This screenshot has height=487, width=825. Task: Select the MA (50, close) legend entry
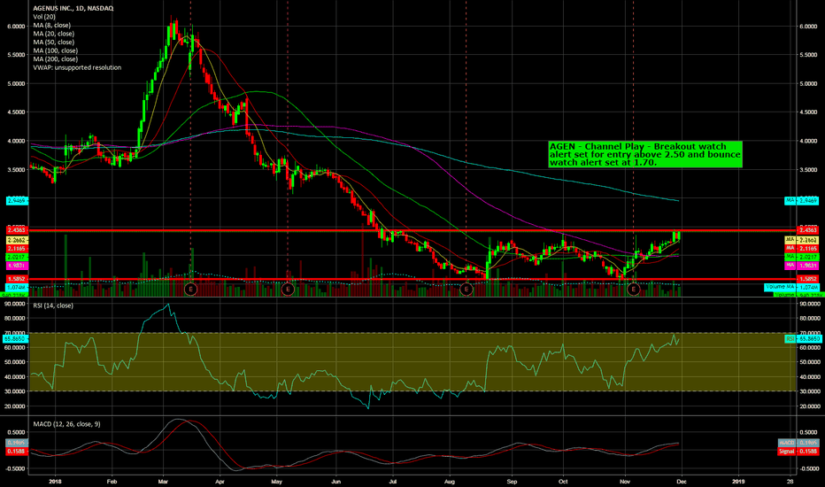[x=53, y=43]
